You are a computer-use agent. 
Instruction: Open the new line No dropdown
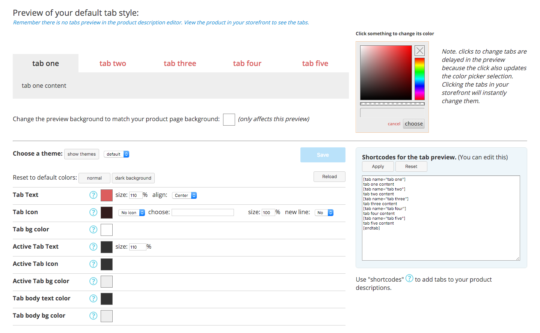324,213
